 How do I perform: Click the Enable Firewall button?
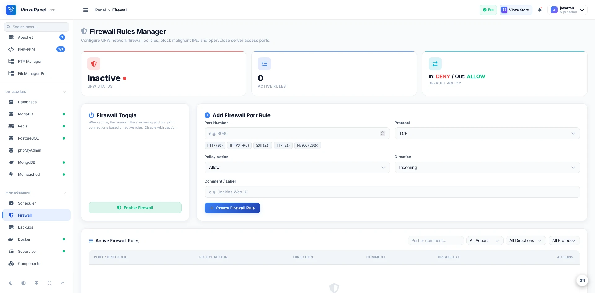click(135, 208)
